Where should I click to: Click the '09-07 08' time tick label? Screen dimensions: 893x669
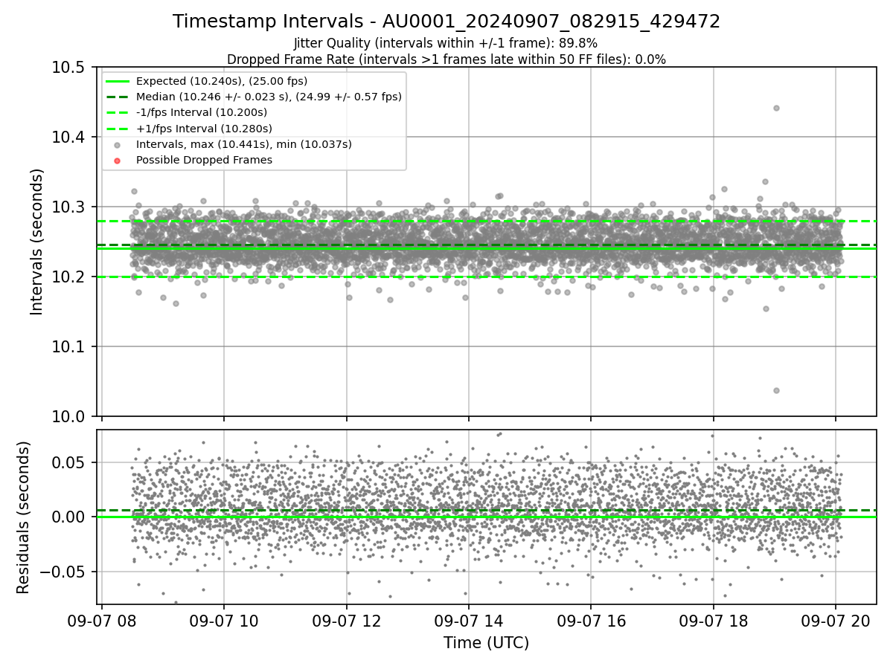(x=102, y=620)
